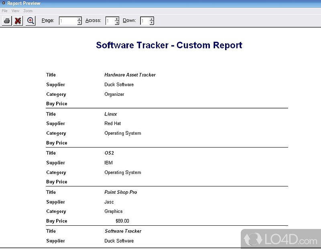Screen dimensions: 321x249
Task: Open the Zoom menu
Action: [28, 11]
